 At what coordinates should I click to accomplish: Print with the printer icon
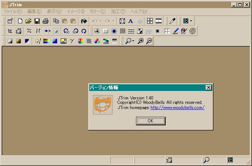click(x=46, y=21)
